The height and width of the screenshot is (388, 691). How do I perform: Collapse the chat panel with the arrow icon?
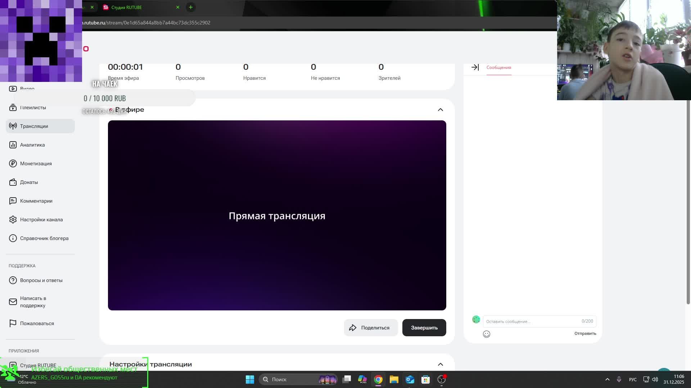click(x=476, y=67)
